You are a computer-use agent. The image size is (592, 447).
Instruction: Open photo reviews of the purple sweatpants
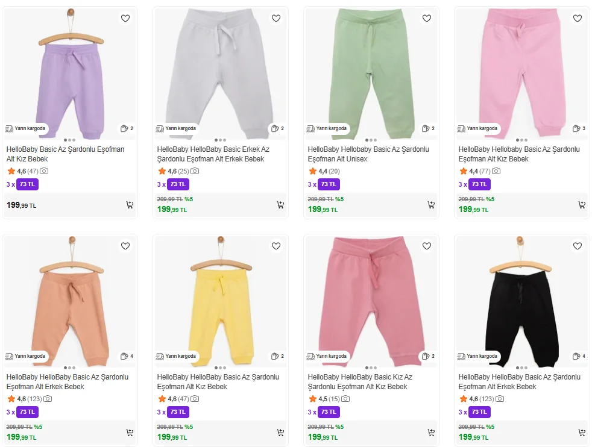click(44, 171)
